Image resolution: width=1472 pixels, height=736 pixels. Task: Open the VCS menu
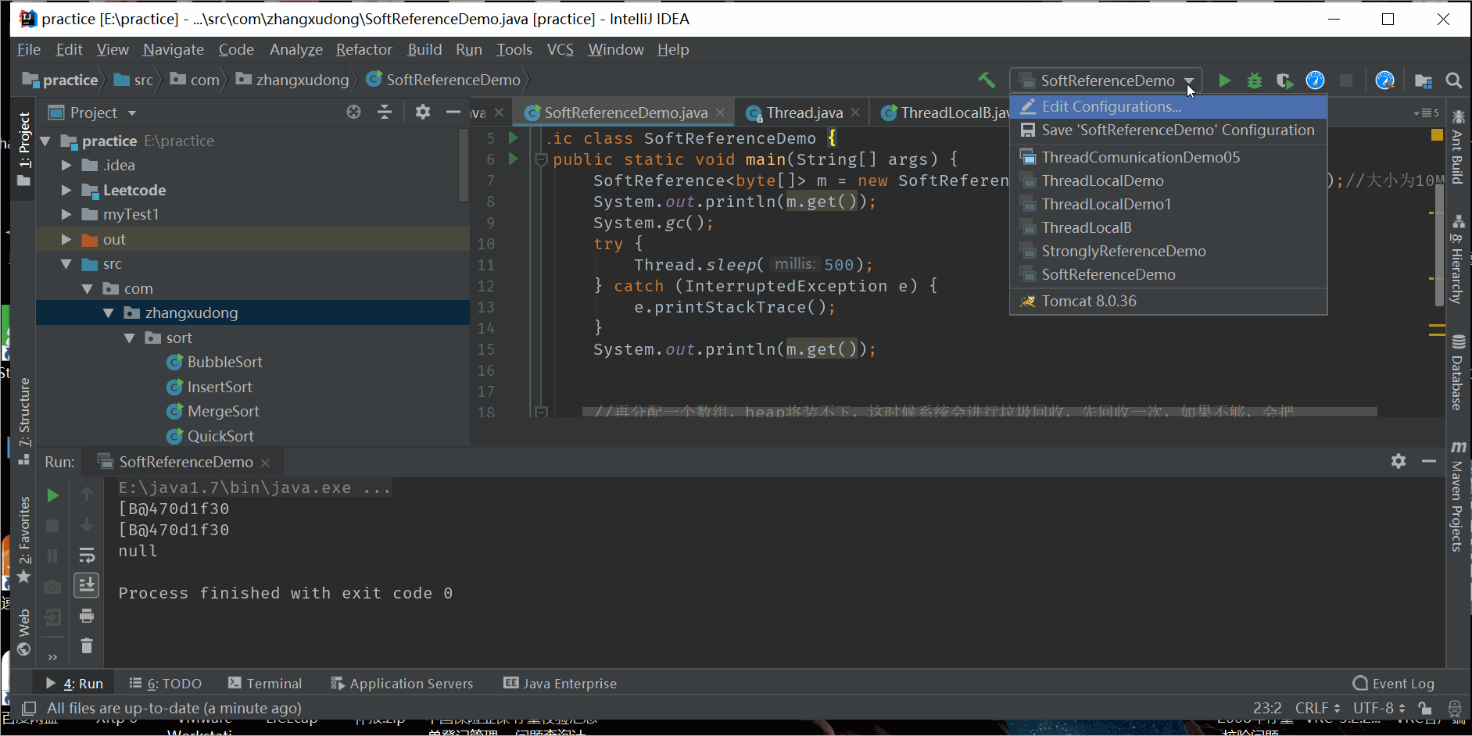tap(560, 49)
